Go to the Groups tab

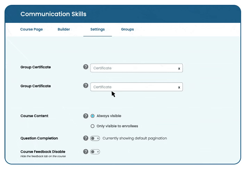click(128, 29)
